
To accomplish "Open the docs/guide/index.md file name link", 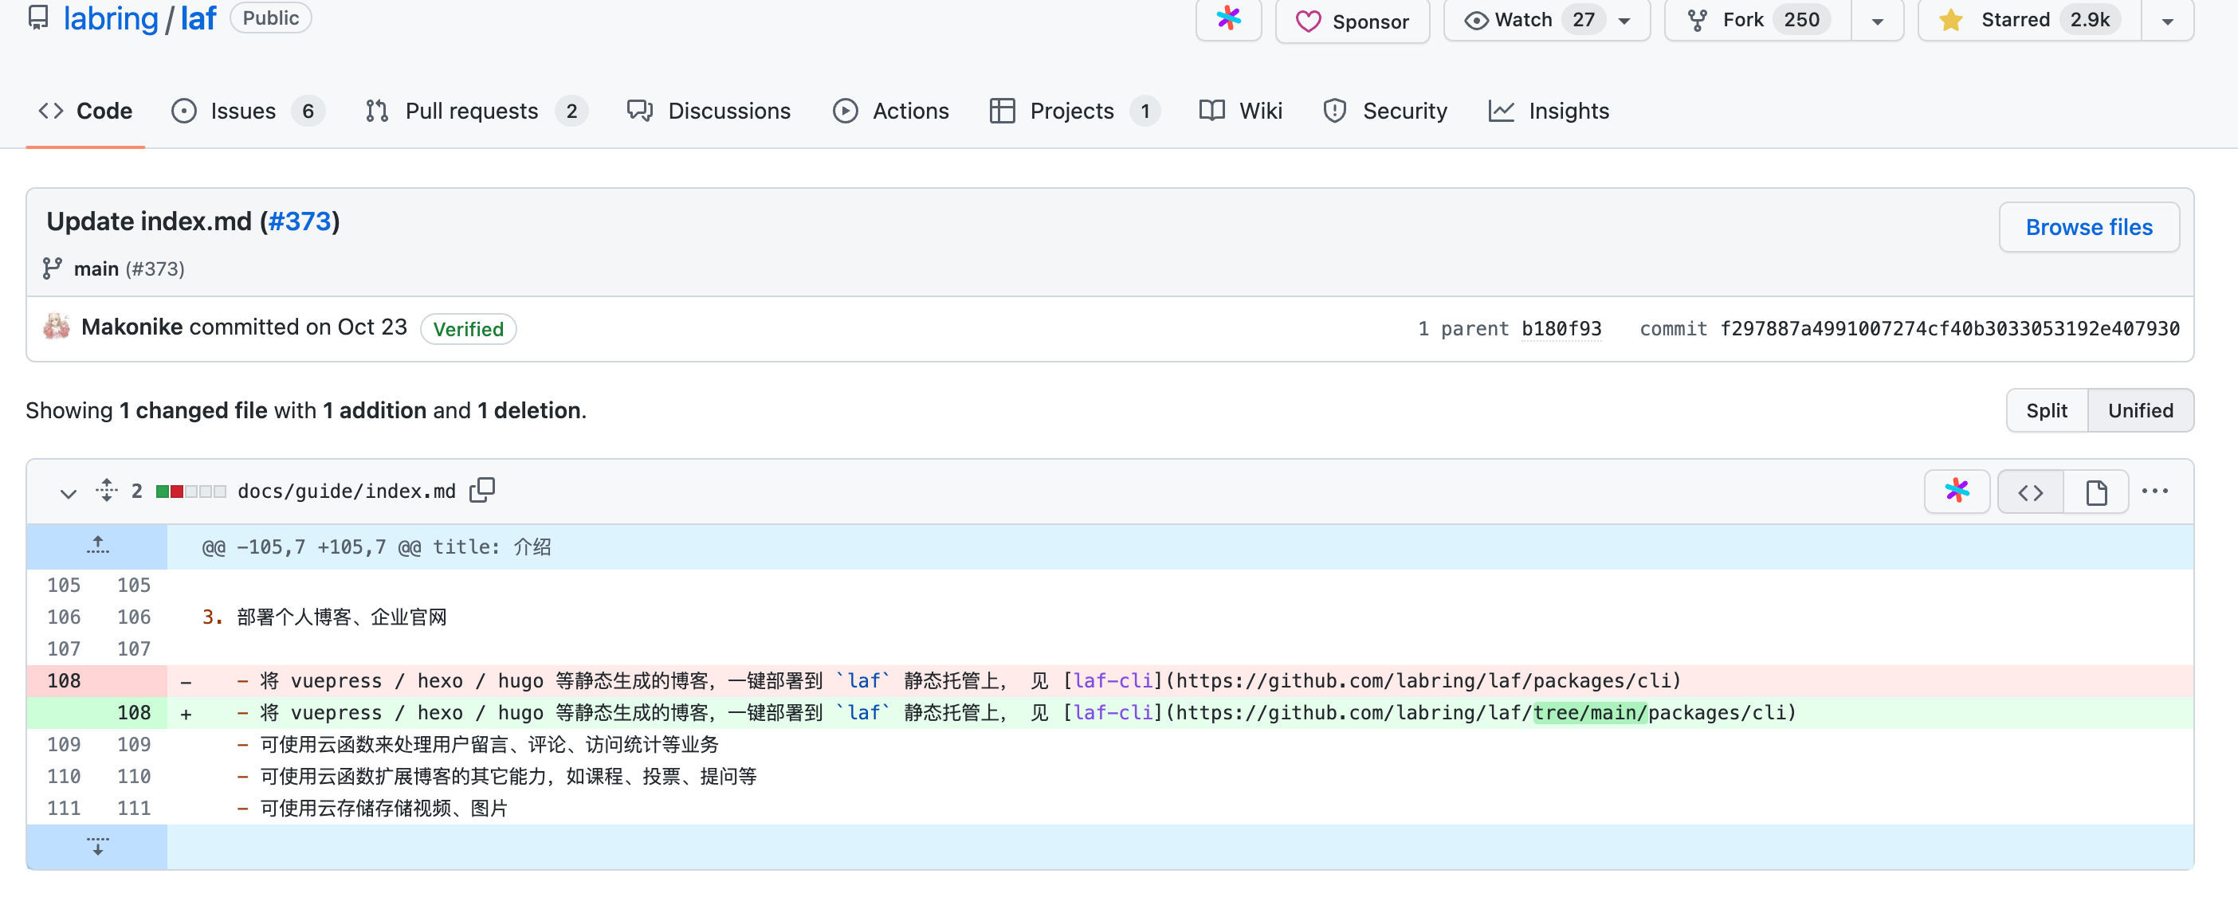I will tap(347, 492).
